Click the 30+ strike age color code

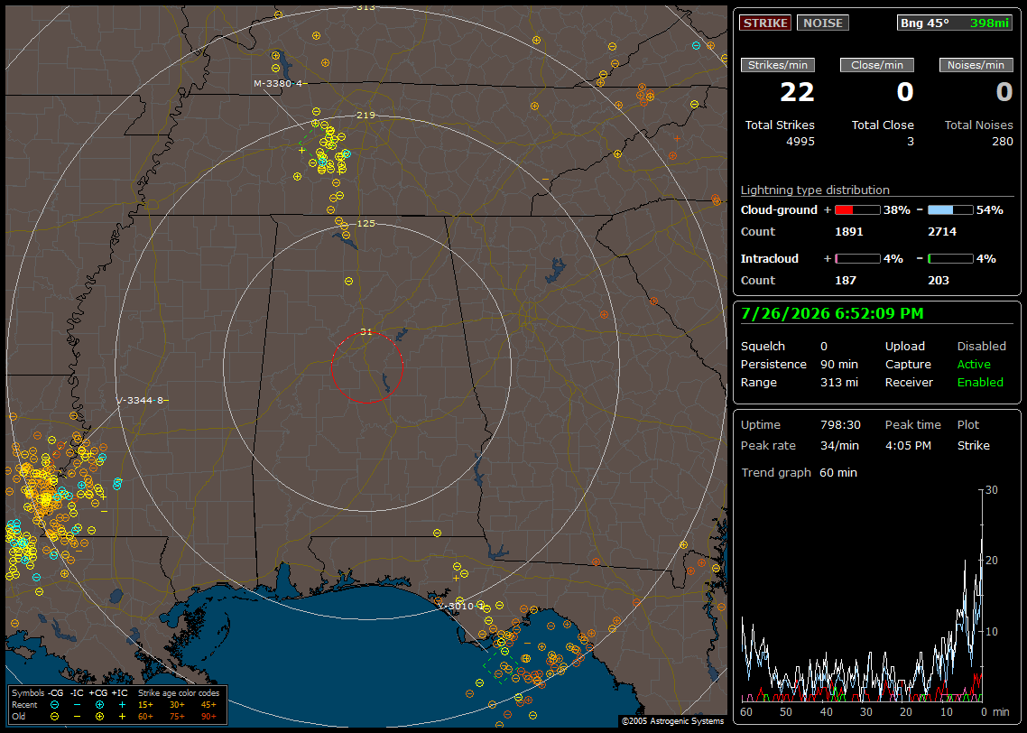177,705
